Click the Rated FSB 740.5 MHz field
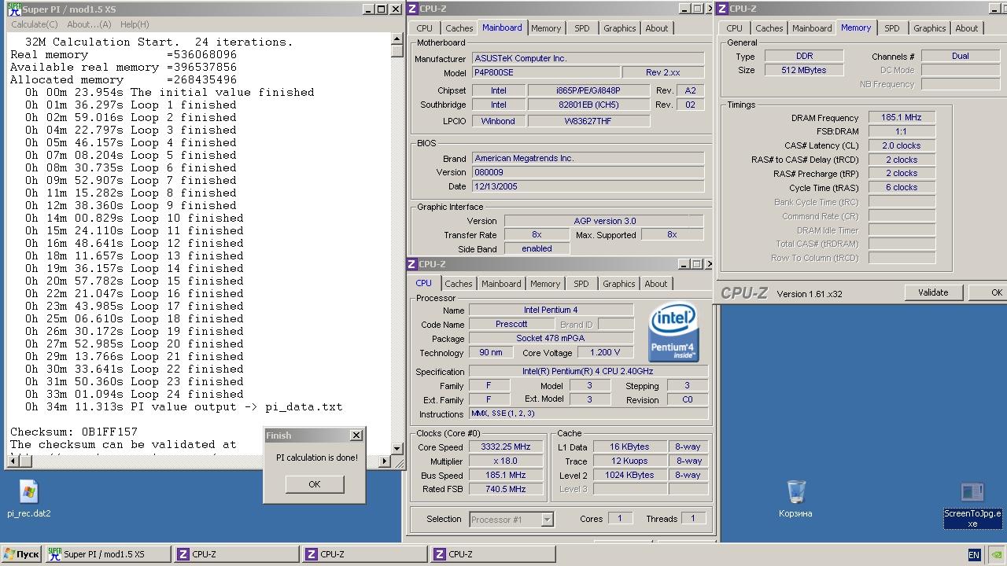1007x566 pixels. tap(507, 489)
